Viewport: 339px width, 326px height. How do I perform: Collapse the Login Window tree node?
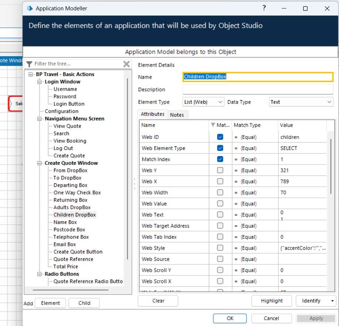tap(40, 82)
